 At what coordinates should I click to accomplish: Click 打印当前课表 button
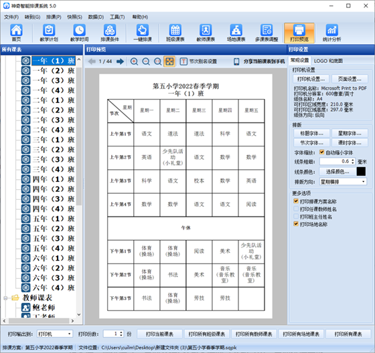pos(159,334)
